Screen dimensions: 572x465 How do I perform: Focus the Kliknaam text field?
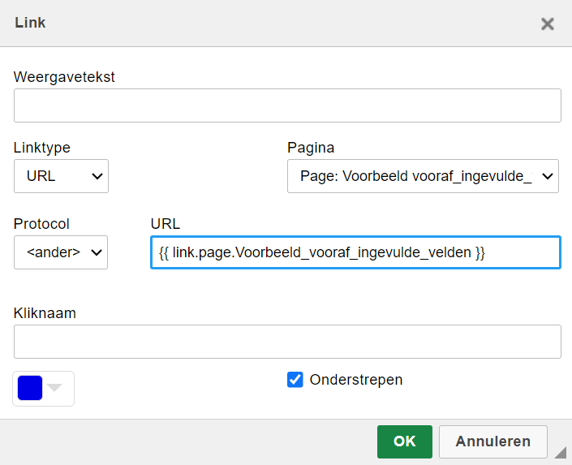287,342
